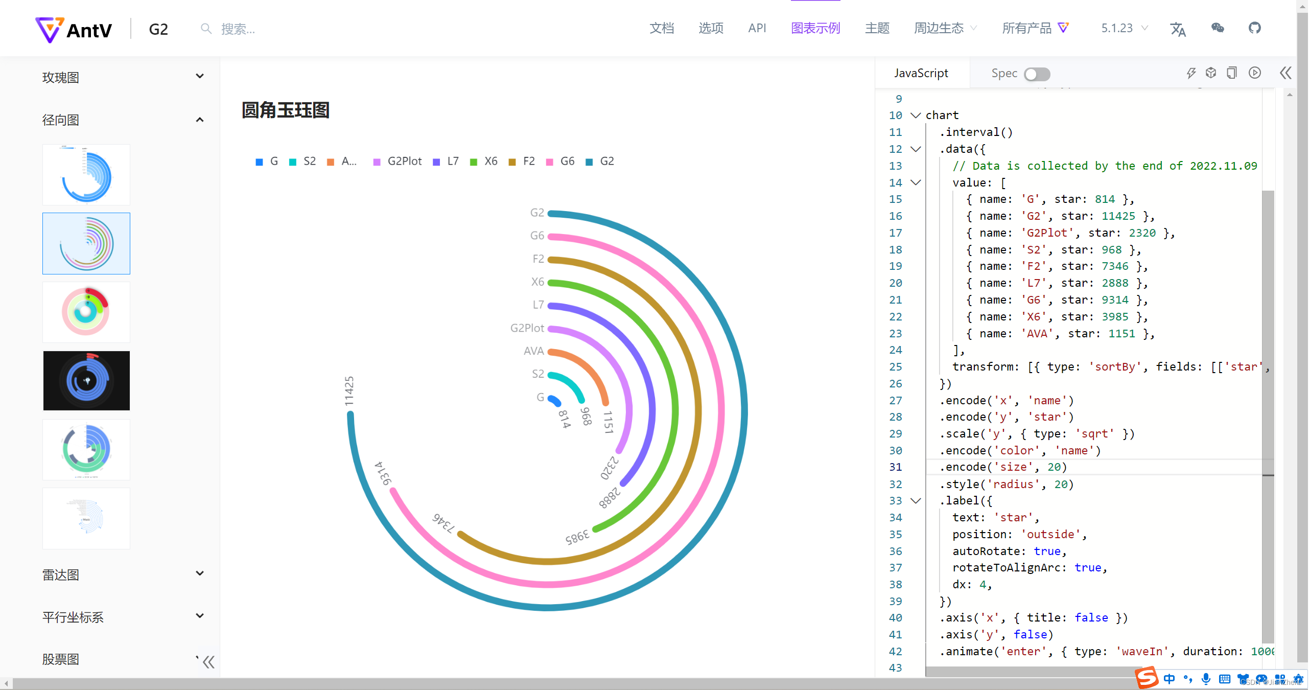Screen dimensions: 1309x690
Task: Open 图表示例 nav item
Action: coord(815,28)
